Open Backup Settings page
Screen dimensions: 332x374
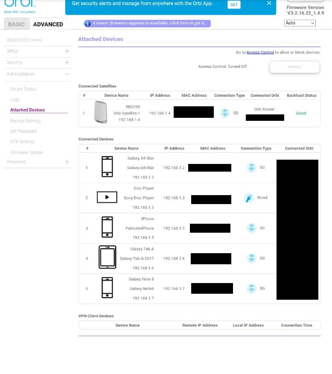pos(26,121)
